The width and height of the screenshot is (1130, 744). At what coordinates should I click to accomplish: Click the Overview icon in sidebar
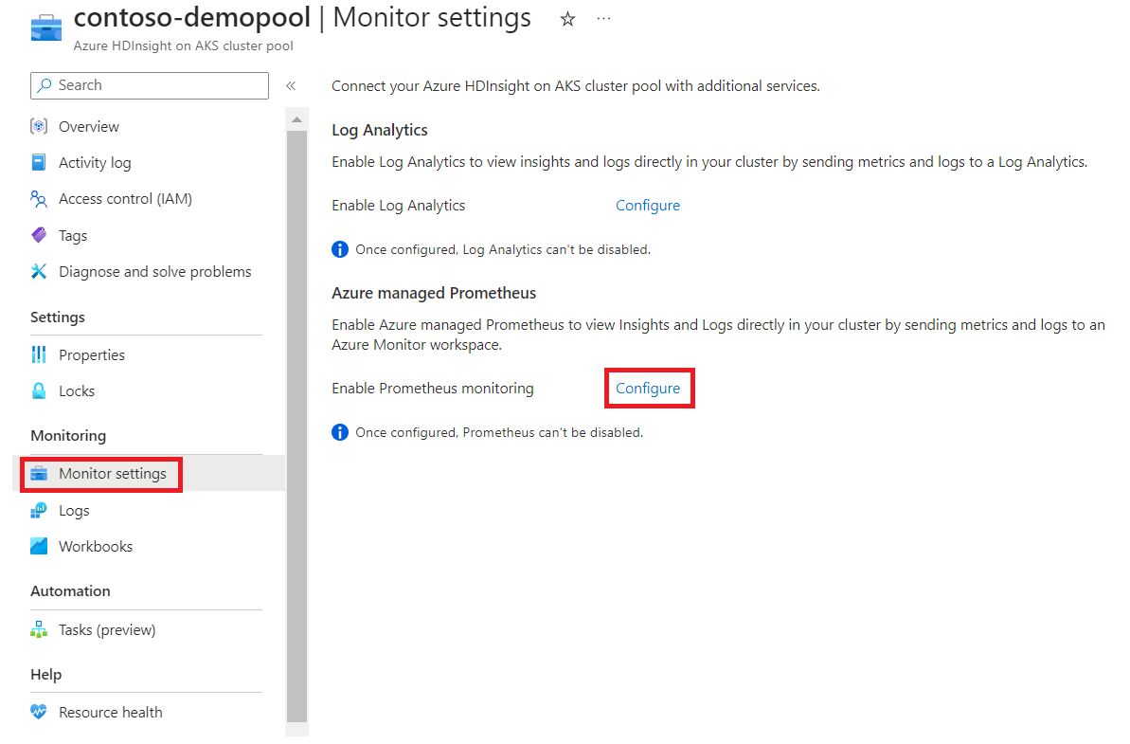pyautogui.click(x=39, y=126)
